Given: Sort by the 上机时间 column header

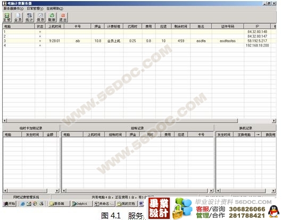Looking at the screenshot, I should click(55, 27).
